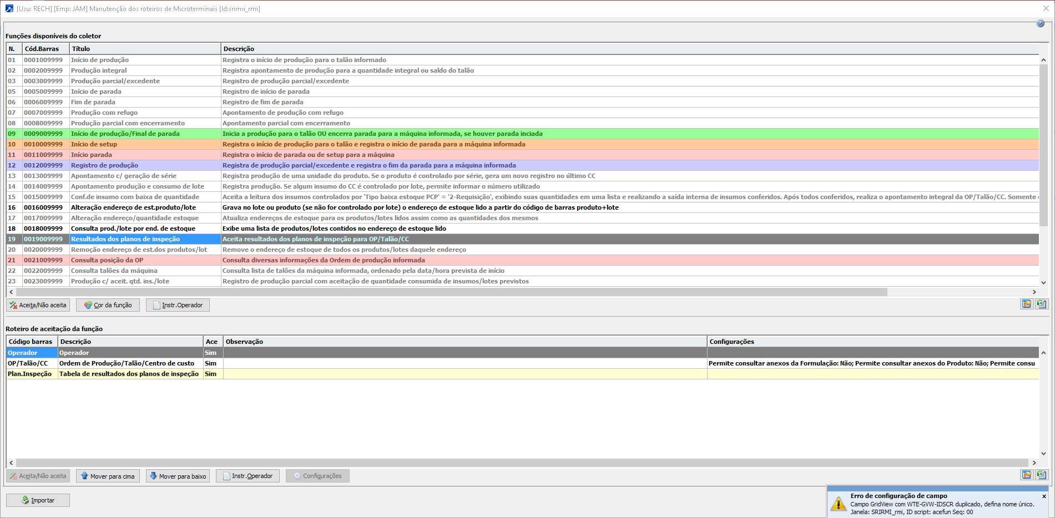Click the Observação column header
Image resolution: width=1055 pixels, height=518 pixels.
pyautogui.click(x=465, y=342)
